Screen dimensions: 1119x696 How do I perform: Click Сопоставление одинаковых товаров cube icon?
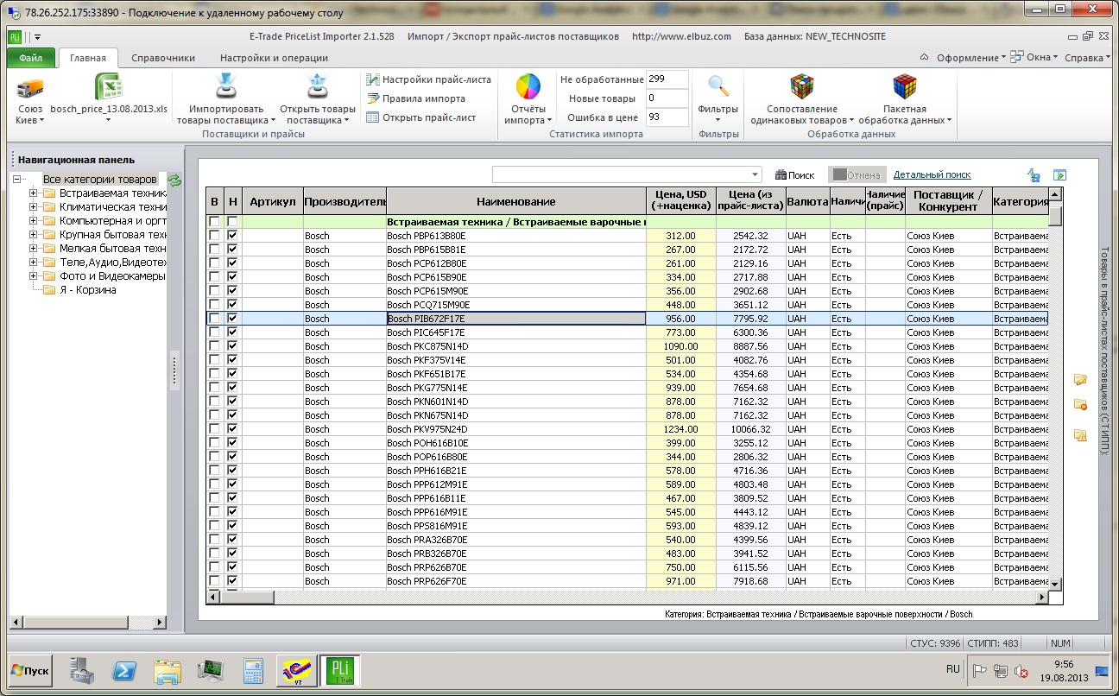[x=802, y=87]
